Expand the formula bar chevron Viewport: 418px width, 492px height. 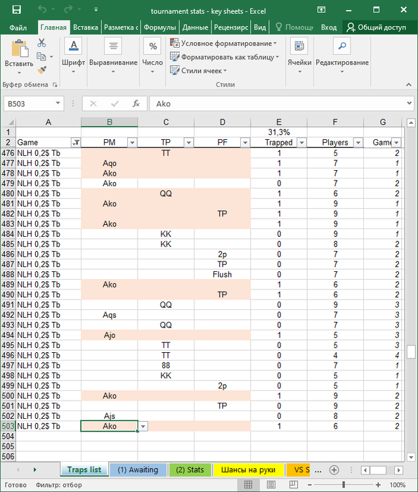pyautogui.click(x=410, y=103)
